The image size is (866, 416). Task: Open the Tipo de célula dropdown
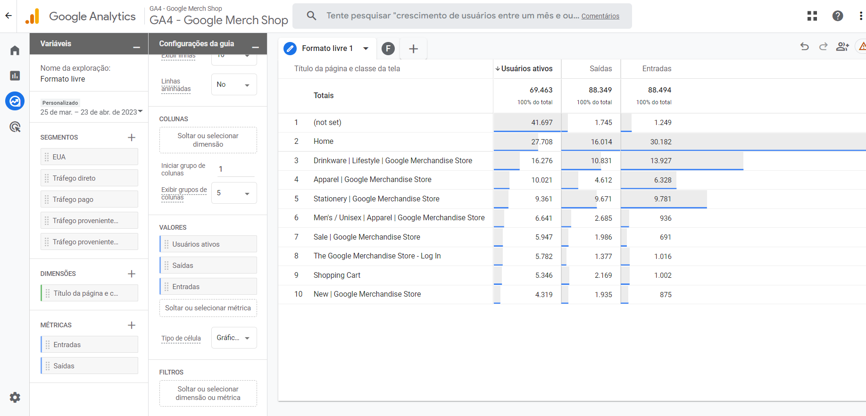234,338
